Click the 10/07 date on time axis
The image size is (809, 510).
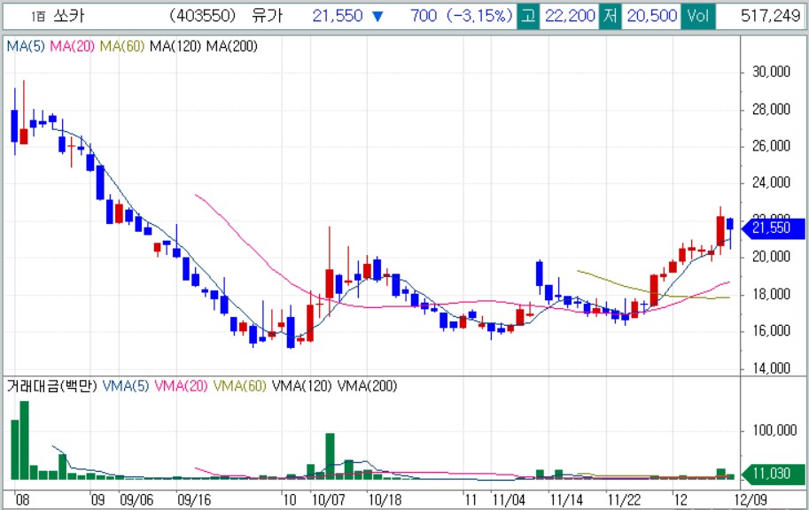coord(331,499)
